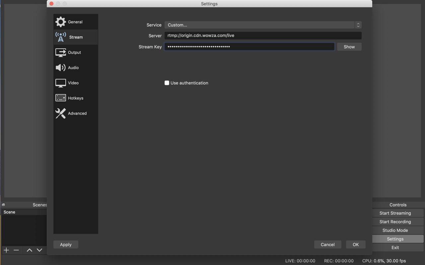
Task: Add a scene with plus icon
Action: point(6,250)
